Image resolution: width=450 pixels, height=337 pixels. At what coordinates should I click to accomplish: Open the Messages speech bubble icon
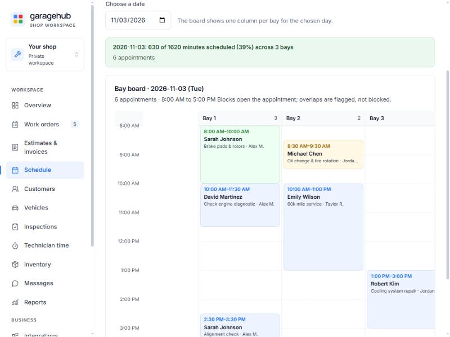[x=15, y=284]
